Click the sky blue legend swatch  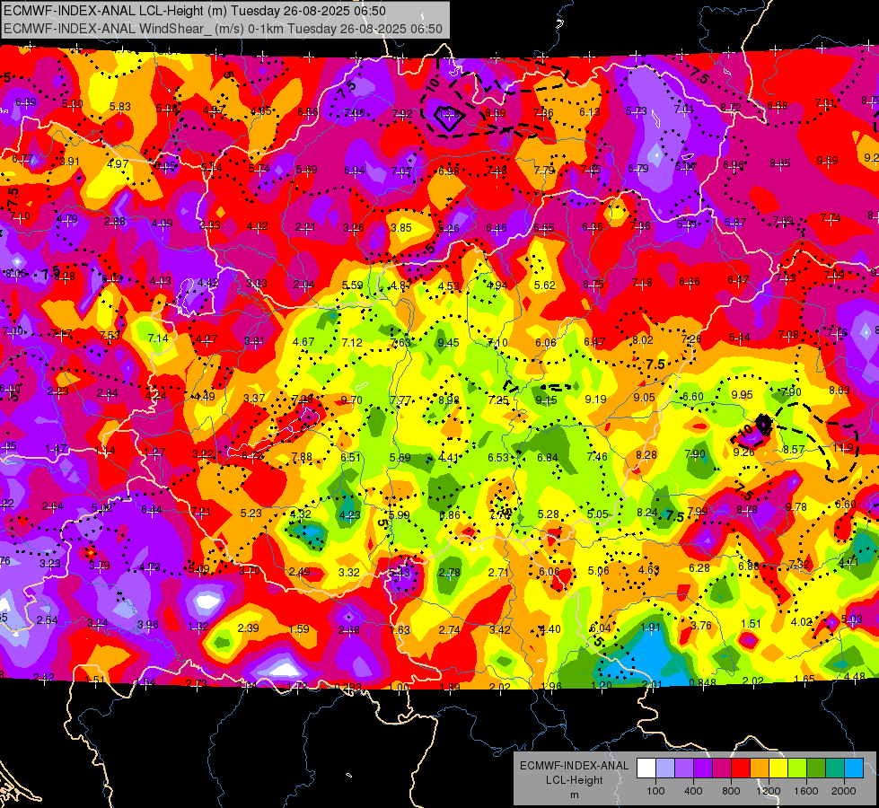[x=855, y=768]
